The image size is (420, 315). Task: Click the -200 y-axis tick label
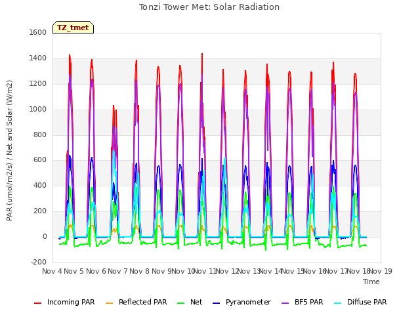click(x=39, y=262)
